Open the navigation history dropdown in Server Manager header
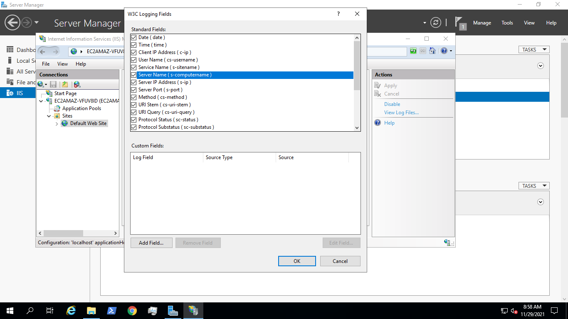This screenshot has width=568, height=319. 37,22
